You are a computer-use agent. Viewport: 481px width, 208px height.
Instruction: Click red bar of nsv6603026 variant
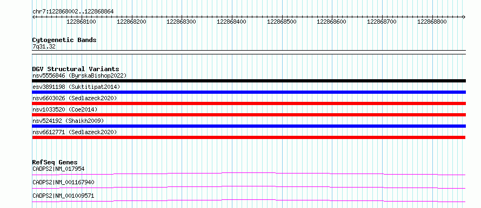249,103
